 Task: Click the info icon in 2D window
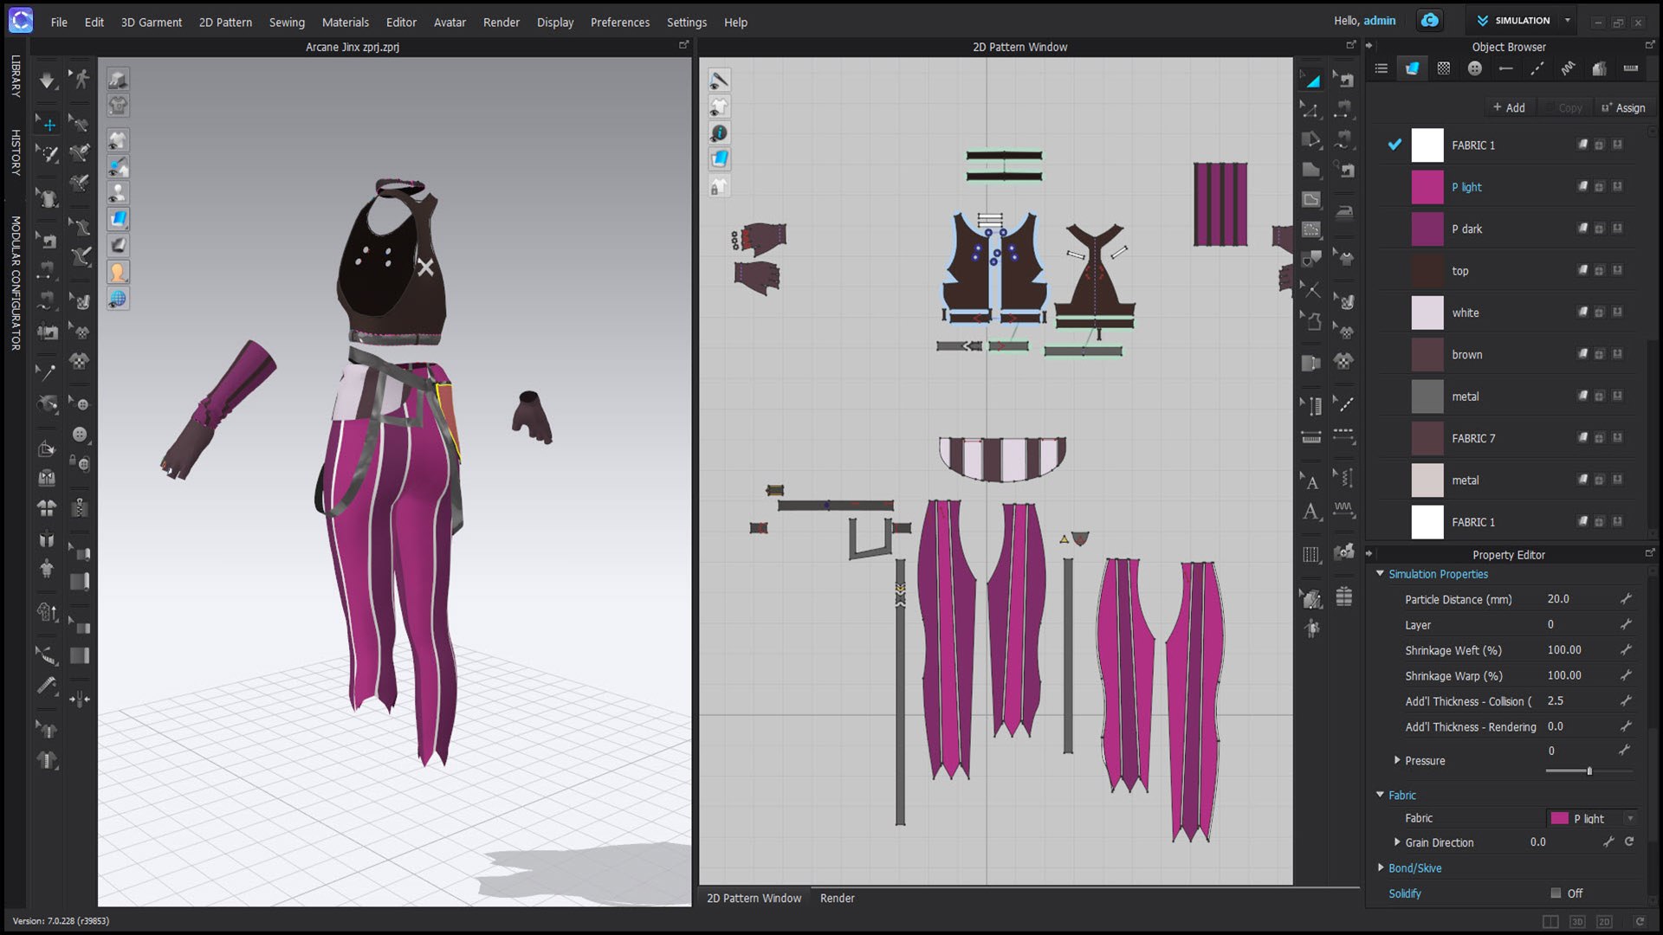(719, 132)
